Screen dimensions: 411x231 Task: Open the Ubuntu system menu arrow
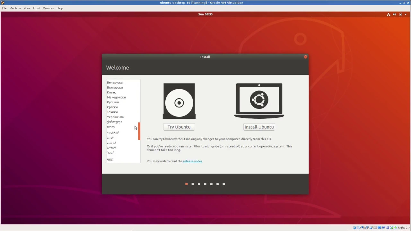click(406, 14)
